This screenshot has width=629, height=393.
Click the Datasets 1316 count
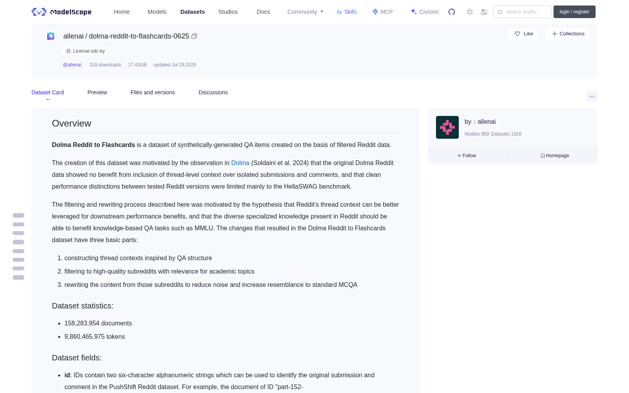(506, 134)
